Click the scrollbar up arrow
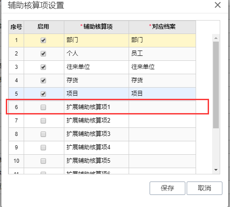 click(216, 38)
